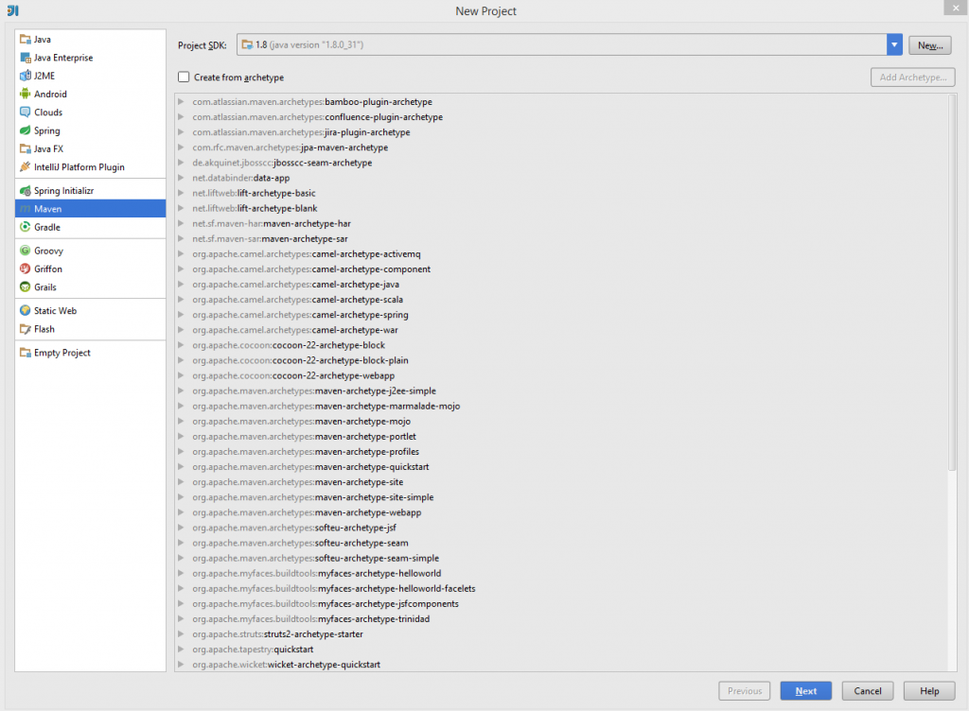Viewport: 969px width, 711px height.
Task: Click the J2ME icon
Action: pos(26,76)
